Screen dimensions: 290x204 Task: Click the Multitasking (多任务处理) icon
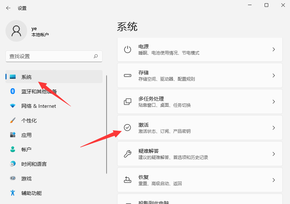(128, 102)
